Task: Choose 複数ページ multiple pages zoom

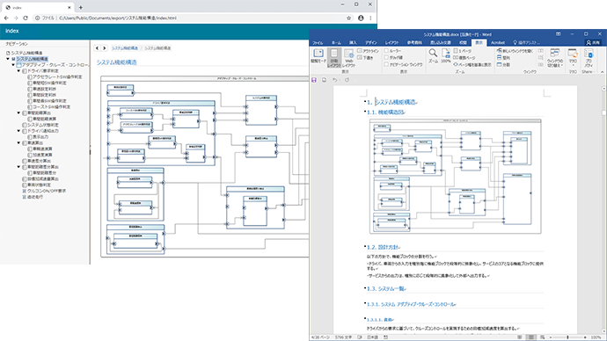Action: pos(464,58)
